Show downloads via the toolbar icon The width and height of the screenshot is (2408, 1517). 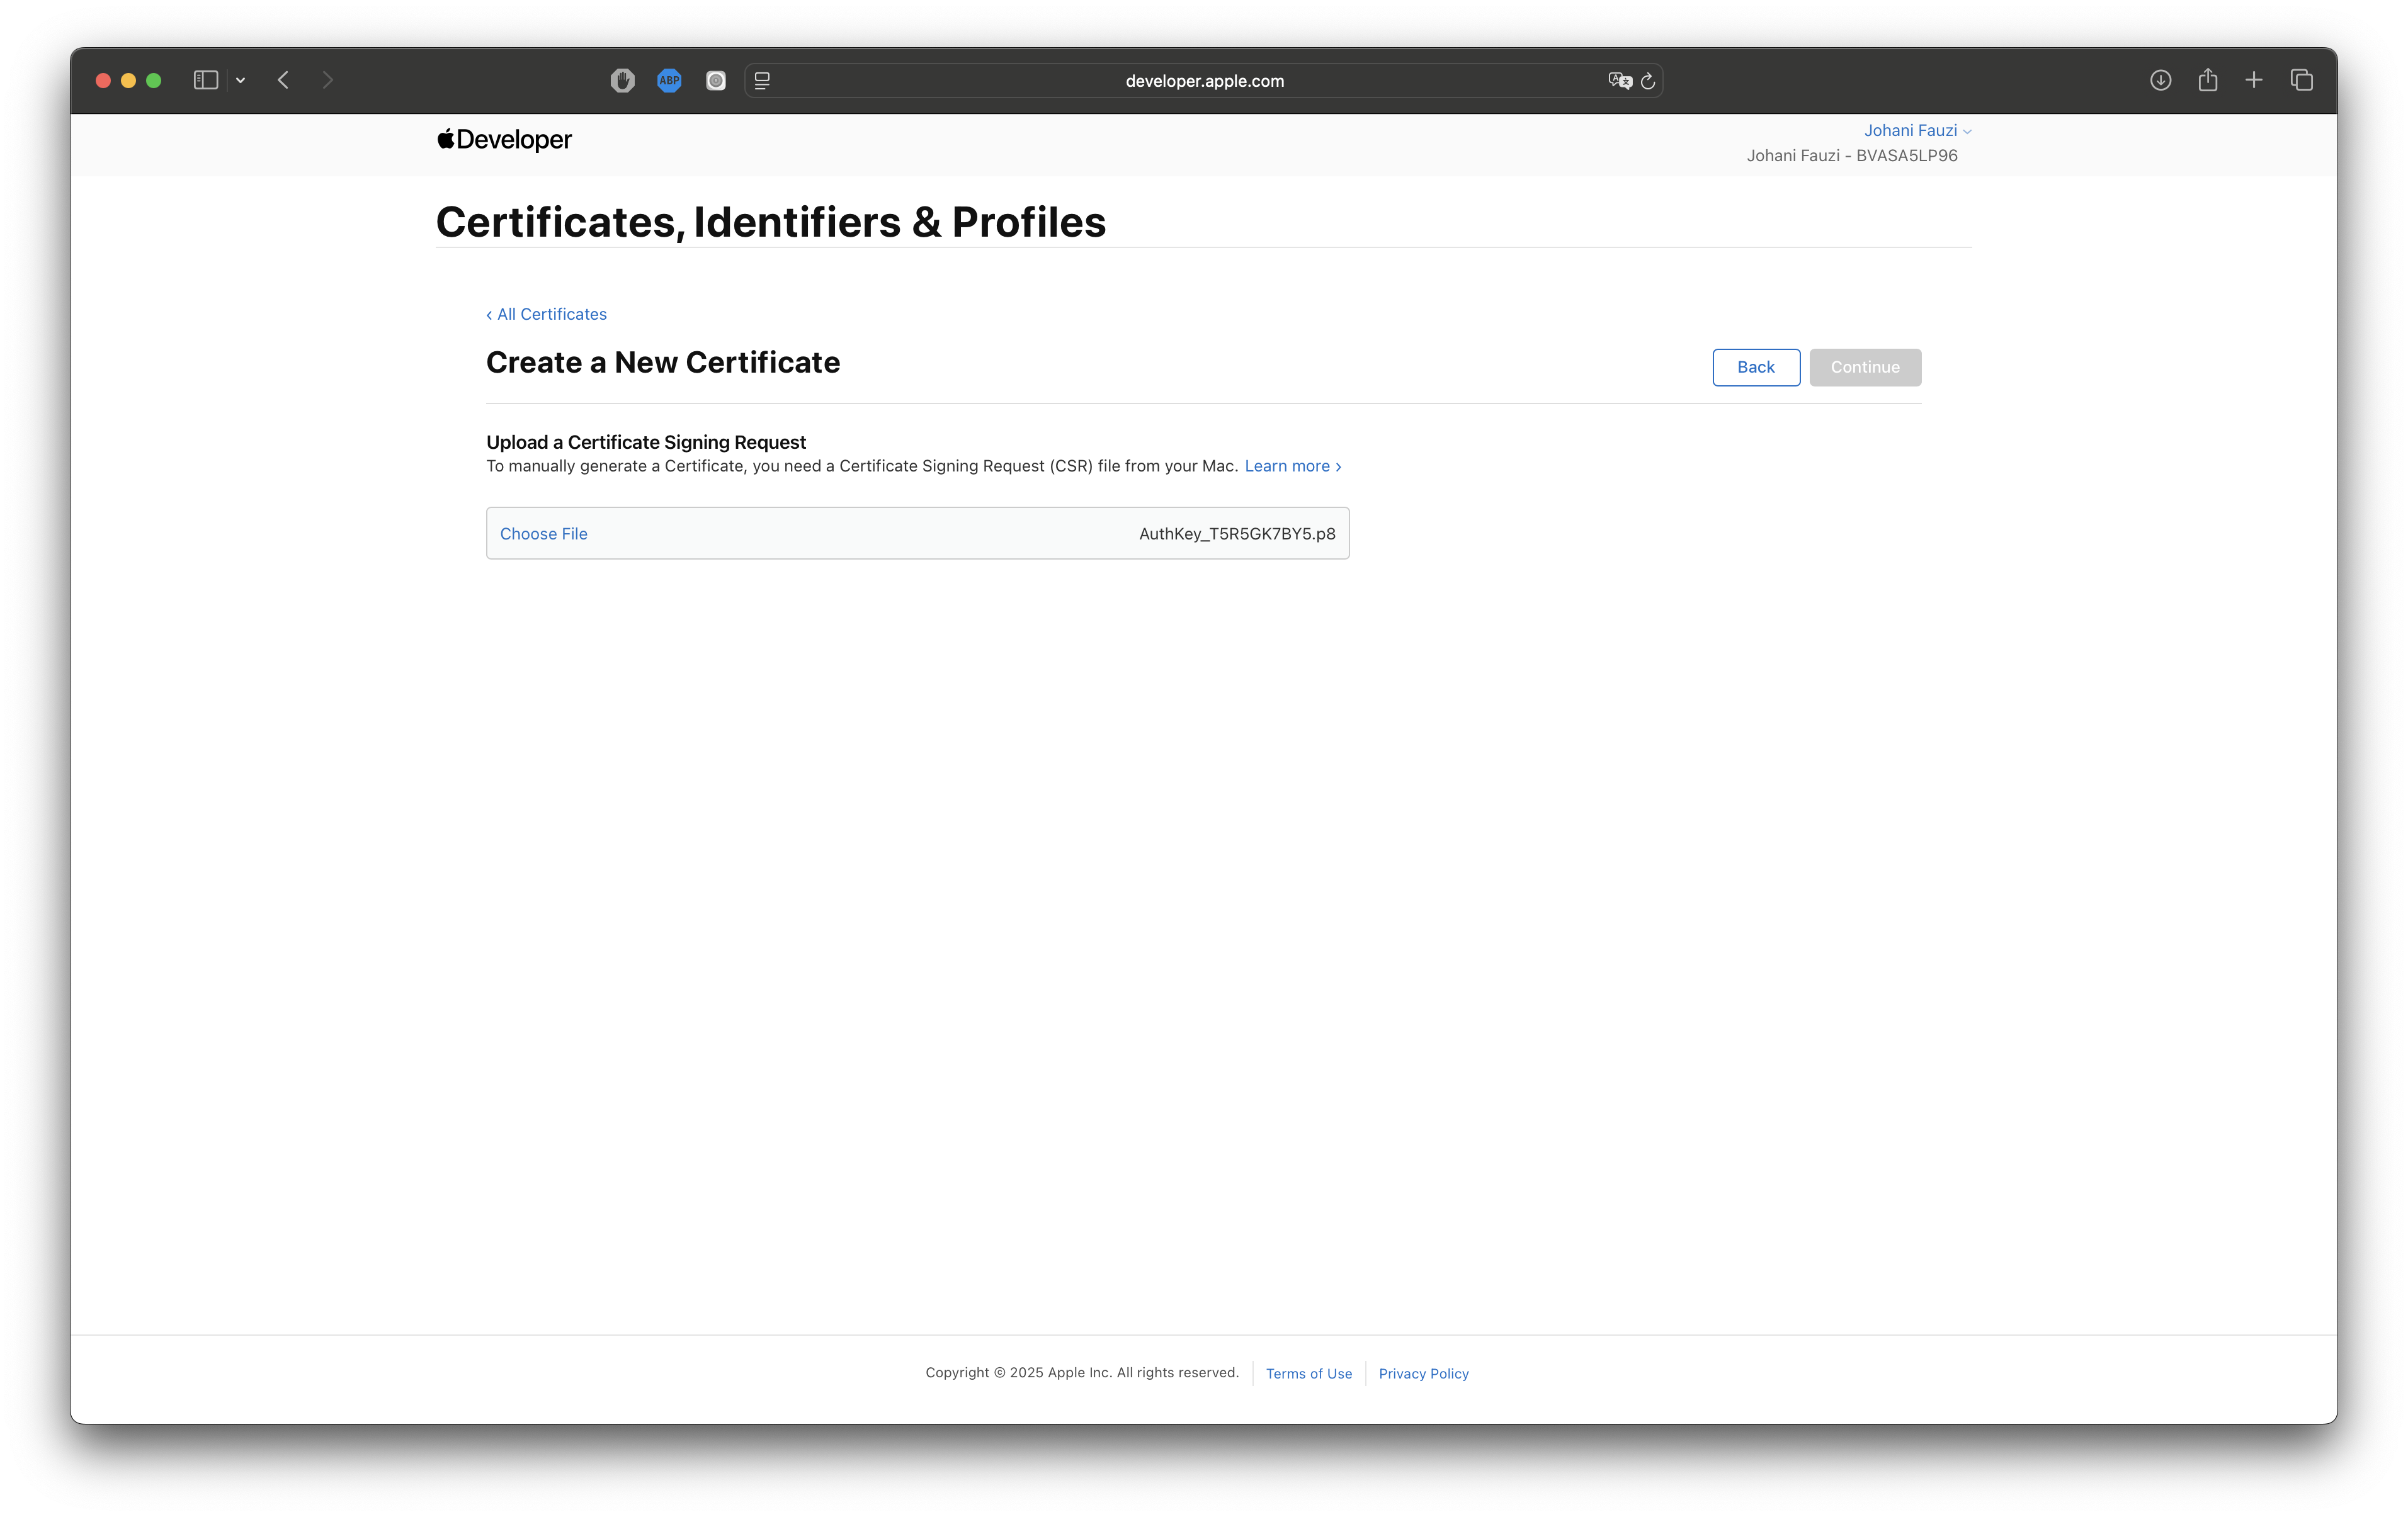pos(2160,80)
